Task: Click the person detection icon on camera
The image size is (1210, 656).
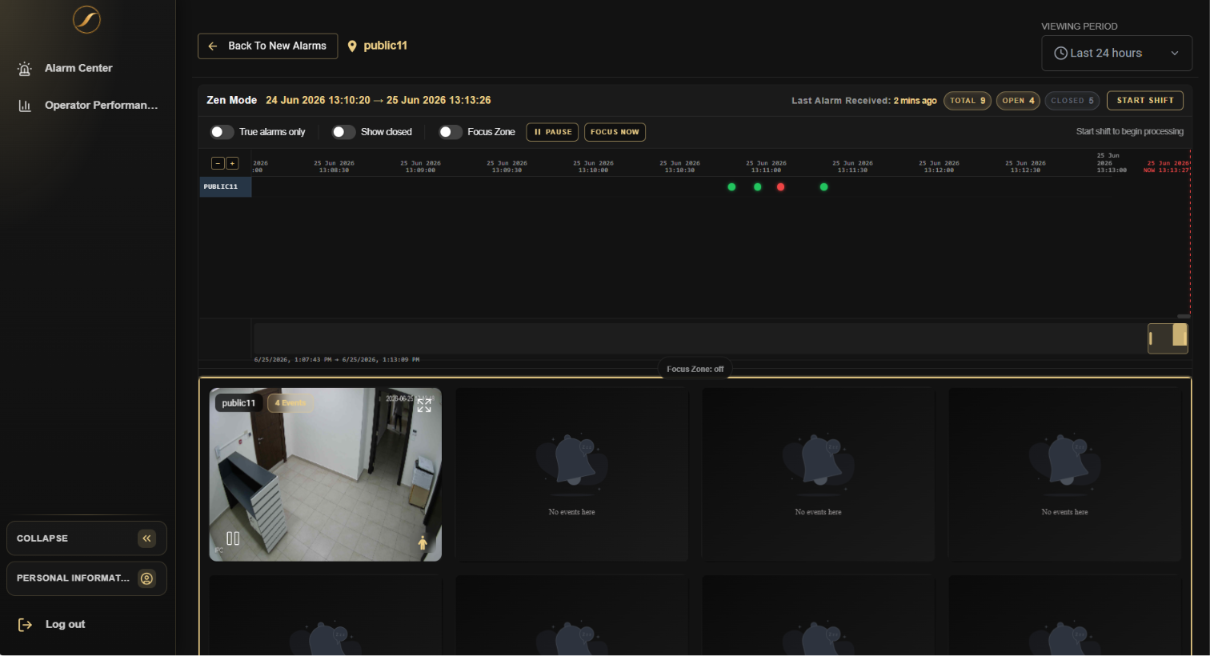Action: pos(423,543)
